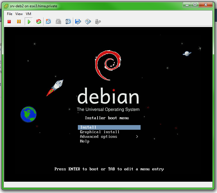Minimize the srv-deb2 console window

187,5
